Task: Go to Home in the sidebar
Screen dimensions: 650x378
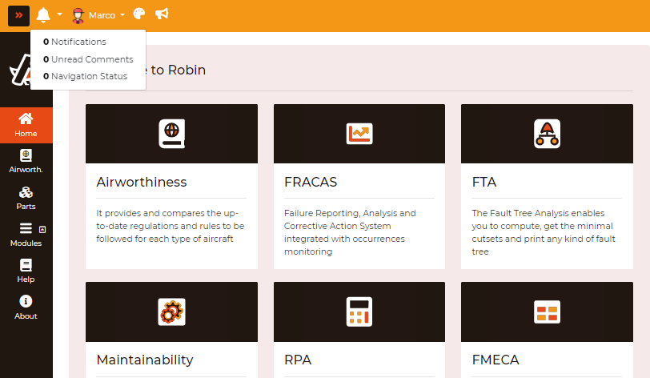Action: (26, 125)
